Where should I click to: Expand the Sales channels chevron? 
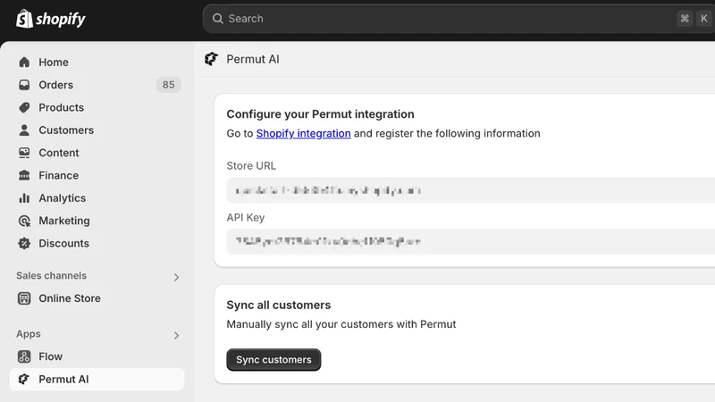pyautogui.click(x=176, y=277)
